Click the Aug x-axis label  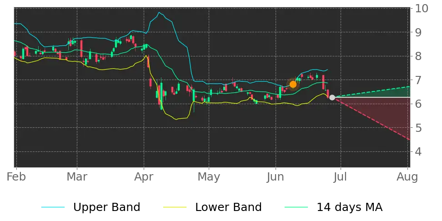[408, 177]
